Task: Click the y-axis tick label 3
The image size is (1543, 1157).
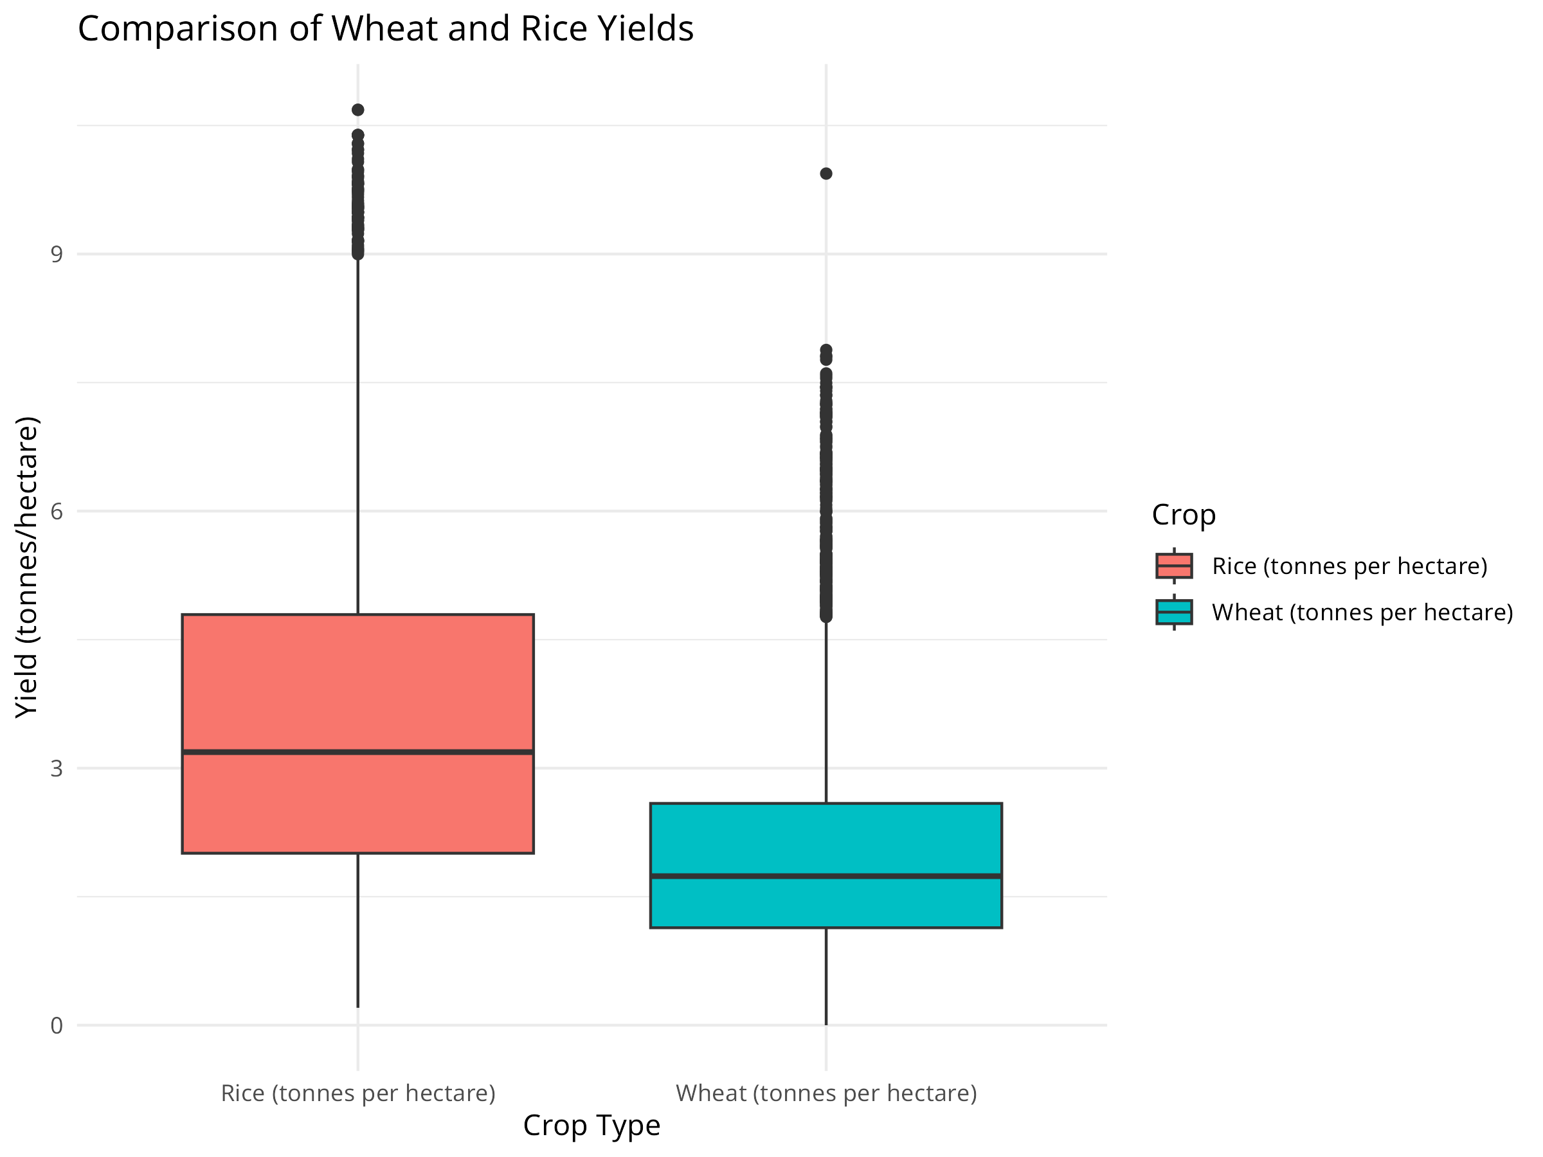Action: [57, 769]
